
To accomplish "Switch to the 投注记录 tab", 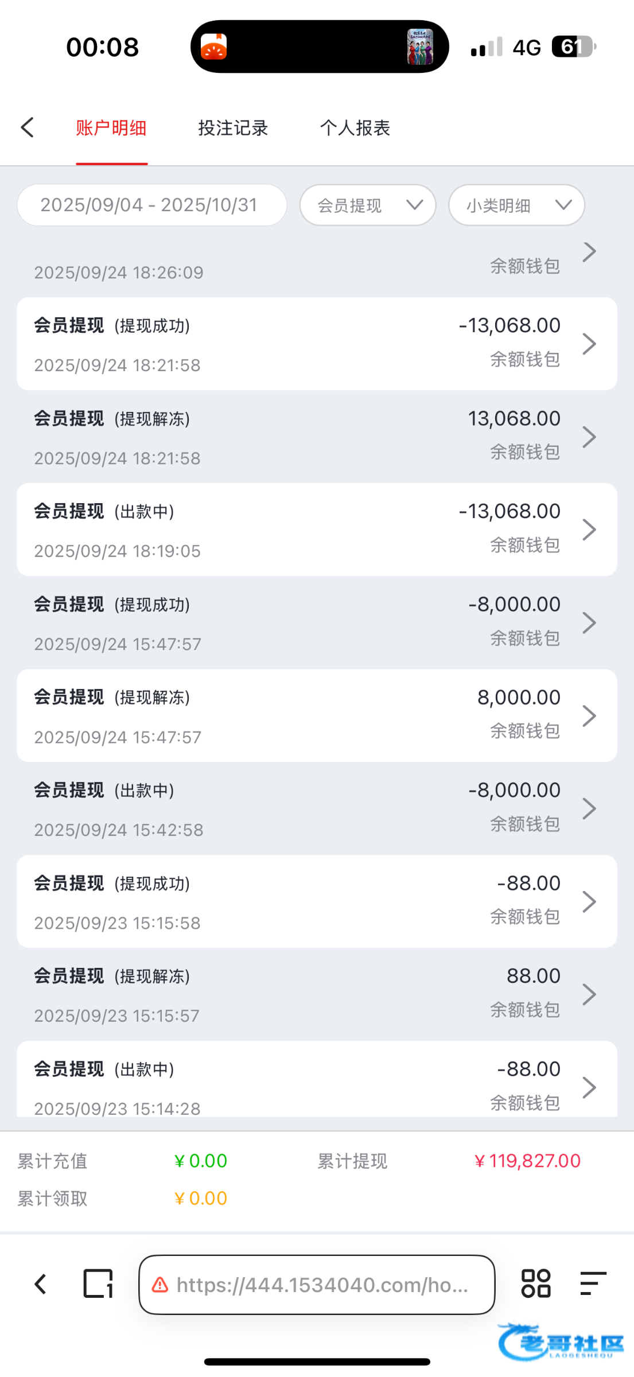I will coord(233,127).
